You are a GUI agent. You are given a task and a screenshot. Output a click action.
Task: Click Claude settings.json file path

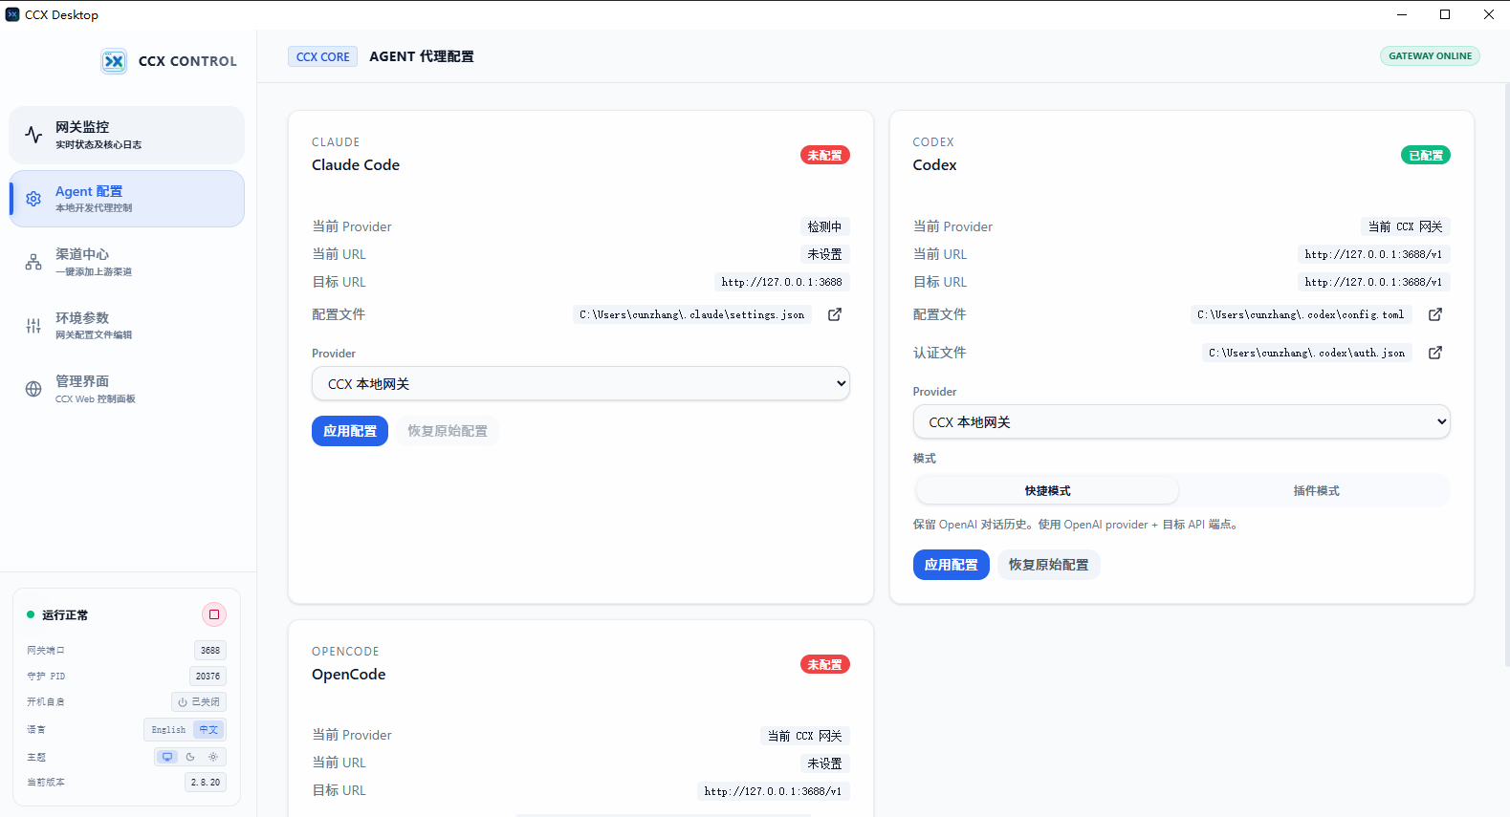691,314
